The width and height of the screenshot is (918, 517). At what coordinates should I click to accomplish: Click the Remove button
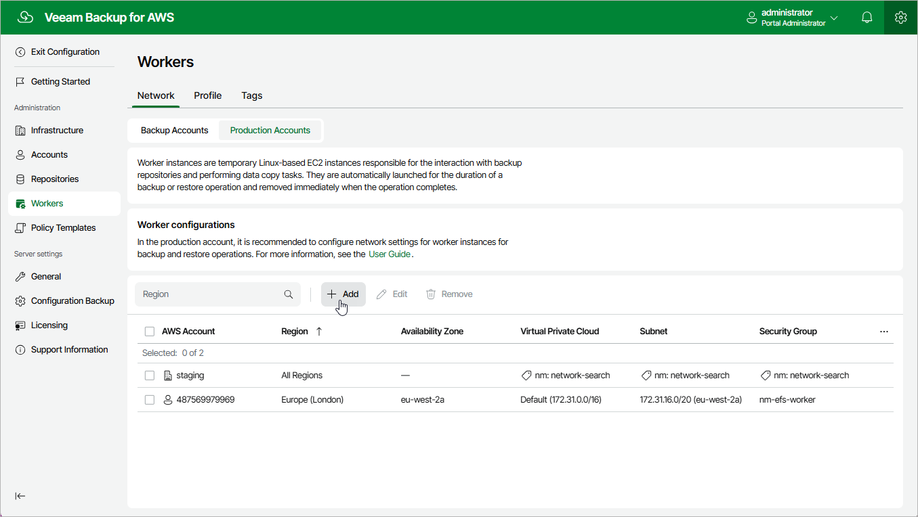pos(449,294)
